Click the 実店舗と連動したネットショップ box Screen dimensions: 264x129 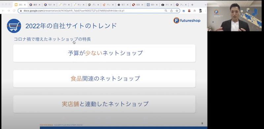pyautogui.click(x=104, y=104)
